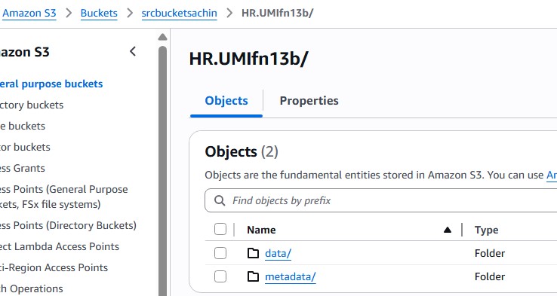Open Table buckets in sidebar
The height and width of the screenshot is (296, 557).
[x=23, y=126]
